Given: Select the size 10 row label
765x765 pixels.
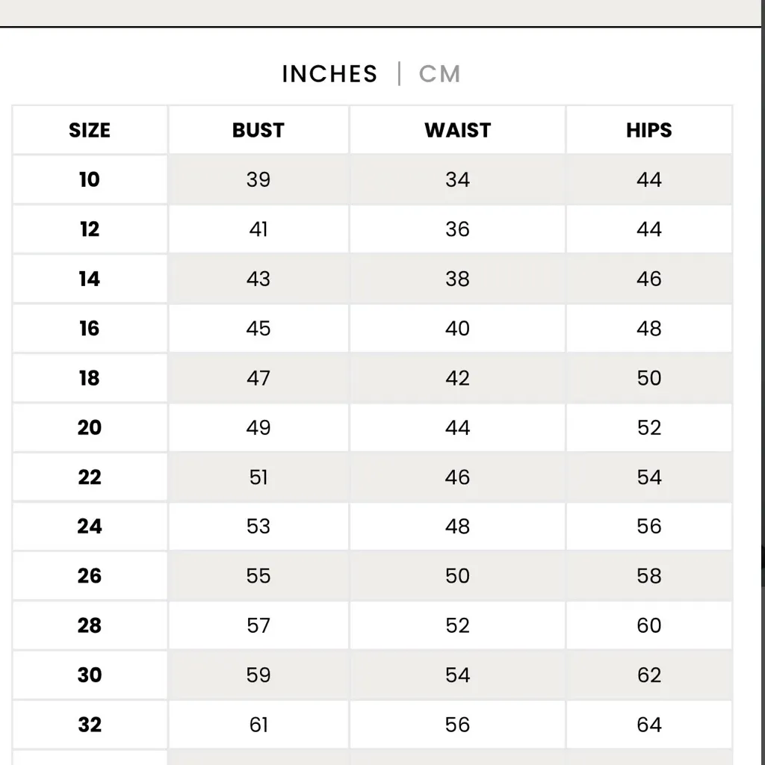Looking at the screenshot, I should [90, 179].
